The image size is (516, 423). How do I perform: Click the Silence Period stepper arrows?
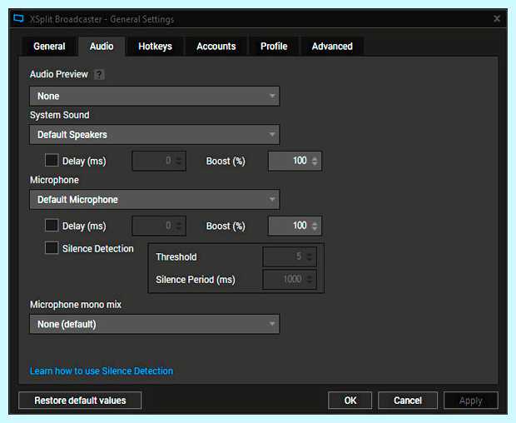pos(310,279)
